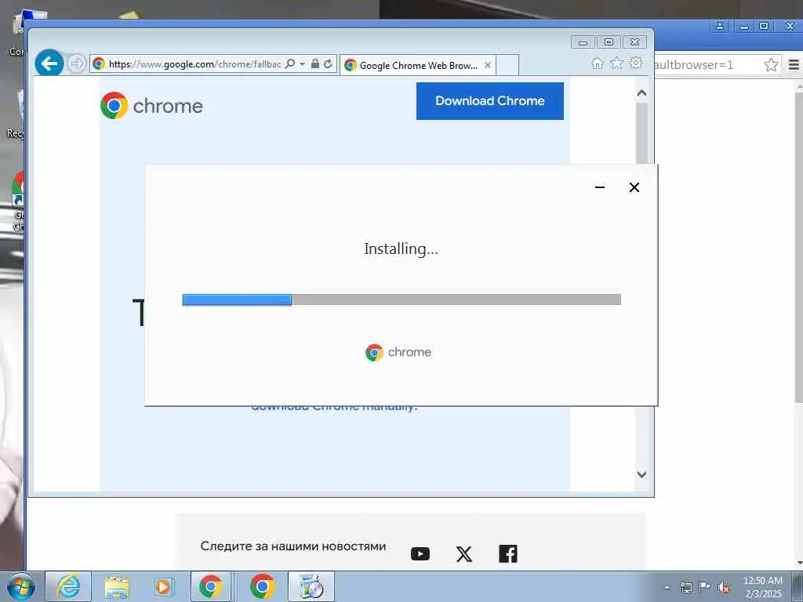
Task: Open the X social icon in footer
Action: (464, 554)
